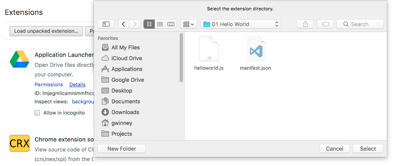Open Downloads from Favorites sidebar
The image size is (393, 166).
pos(125,112)
